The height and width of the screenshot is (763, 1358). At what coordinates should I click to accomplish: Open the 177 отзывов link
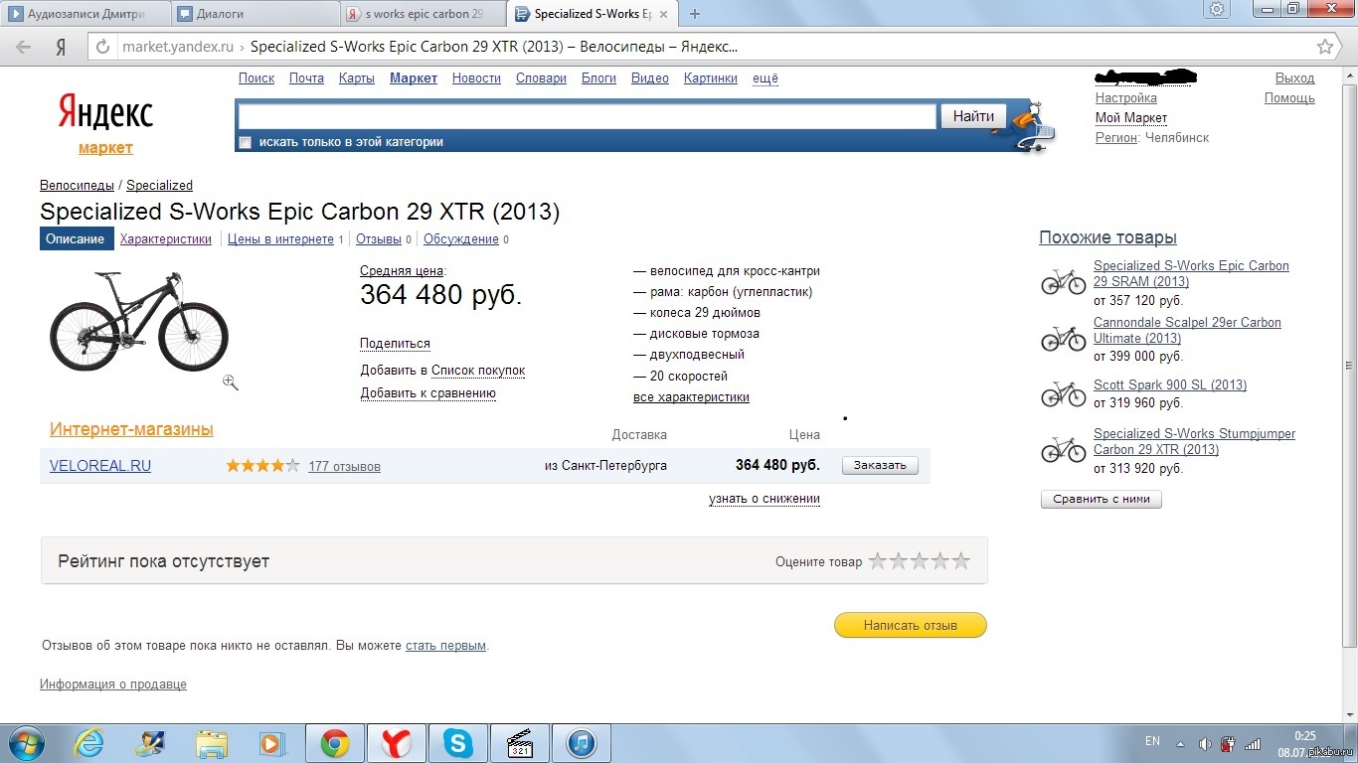pyautogui.click(x=344, y=466)
